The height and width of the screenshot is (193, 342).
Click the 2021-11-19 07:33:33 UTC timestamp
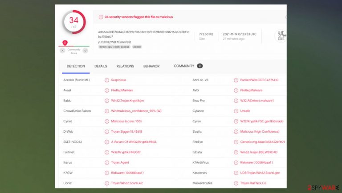[240, 34]
